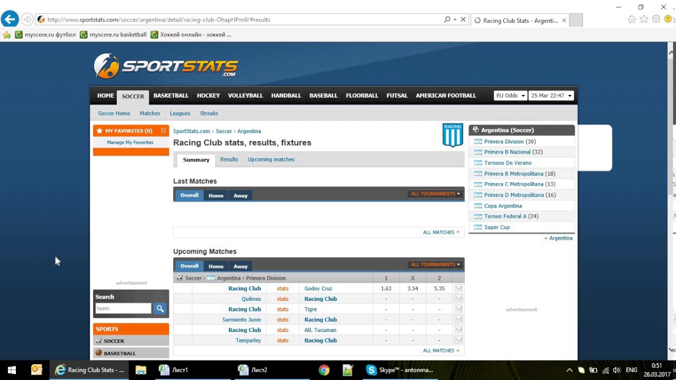Screen dimensions: 676x380
Task: Click the browser address bar URL
Action: (158, 20)
